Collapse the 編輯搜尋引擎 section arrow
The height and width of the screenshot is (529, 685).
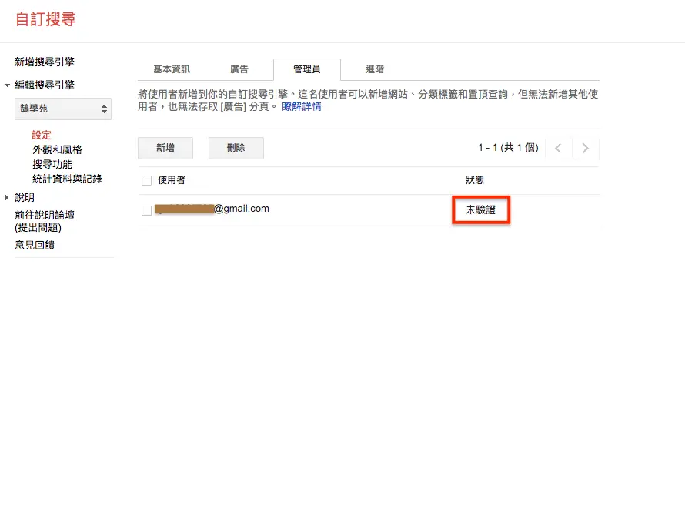click(7, 85)
